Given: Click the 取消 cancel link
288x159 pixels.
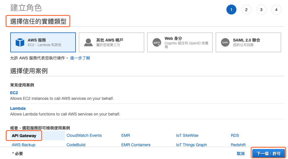Looking at the screenshot, I should (241, 154).
